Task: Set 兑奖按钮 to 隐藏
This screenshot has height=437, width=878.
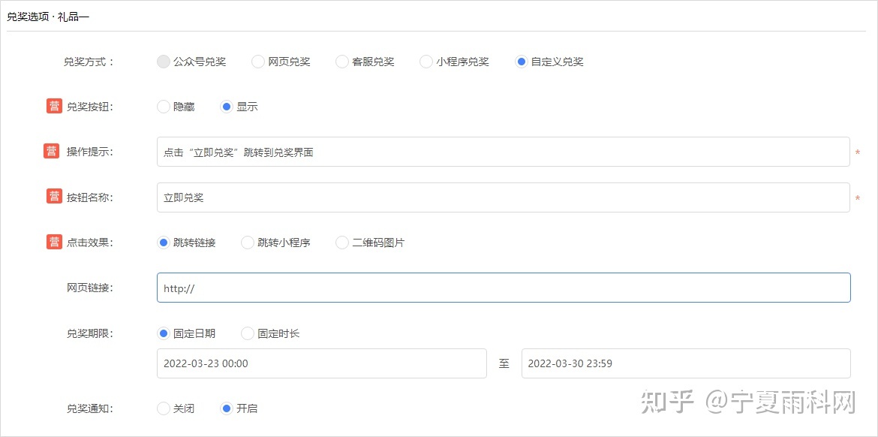Action: coord(164,107)
